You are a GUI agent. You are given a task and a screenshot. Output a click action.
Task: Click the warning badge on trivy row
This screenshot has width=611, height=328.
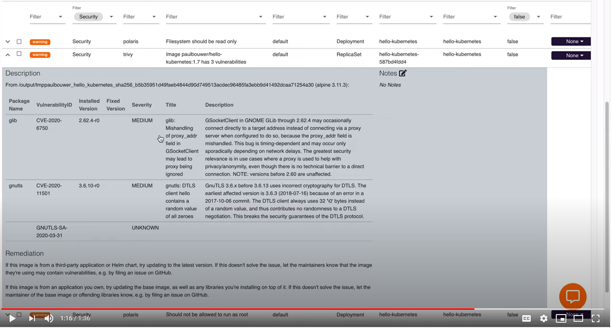click(x=40, y=55)
